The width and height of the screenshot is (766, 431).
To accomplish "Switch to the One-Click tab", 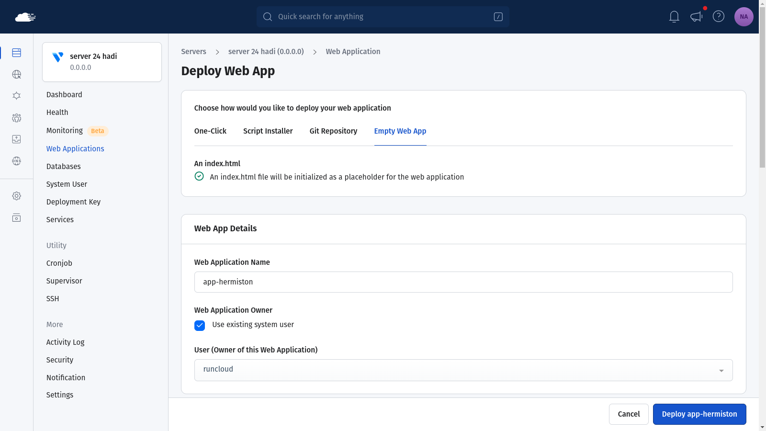I will (210, 131).
